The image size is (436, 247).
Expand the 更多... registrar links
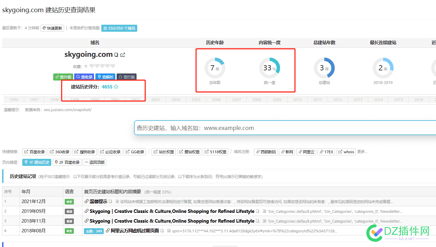pos(362,152)
